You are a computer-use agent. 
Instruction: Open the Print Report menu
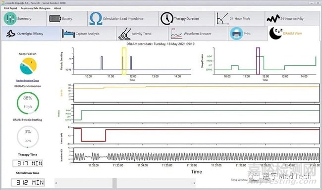(x=10, y=8)
